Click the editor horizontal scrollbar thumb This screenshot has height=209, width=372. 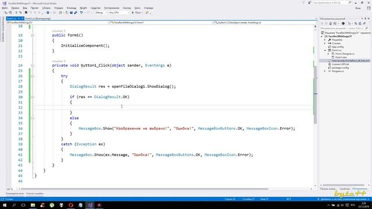click(145, 189)
